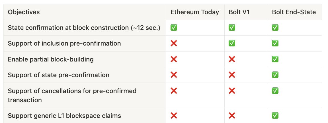
Task: Select the Objectives column header
Action: tap(24, 12)
